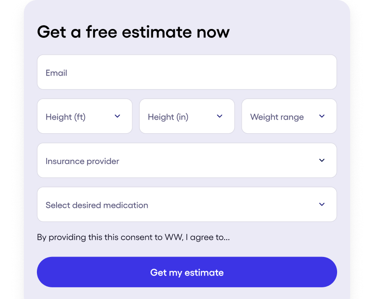Screen dimensions: 374x299
Task: Click the 'Weight range' label text
Action: [x=277, y=117]
